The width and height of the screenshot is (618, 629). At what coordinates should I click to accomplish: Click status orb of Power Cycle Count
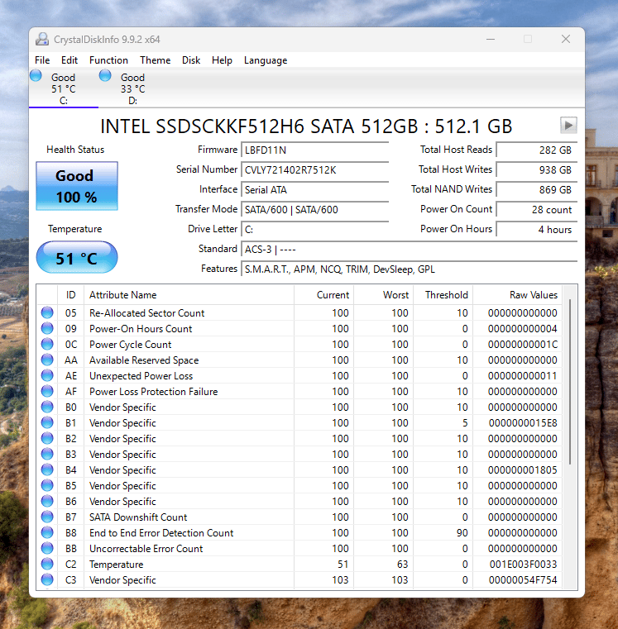click(x=47, y=344)
